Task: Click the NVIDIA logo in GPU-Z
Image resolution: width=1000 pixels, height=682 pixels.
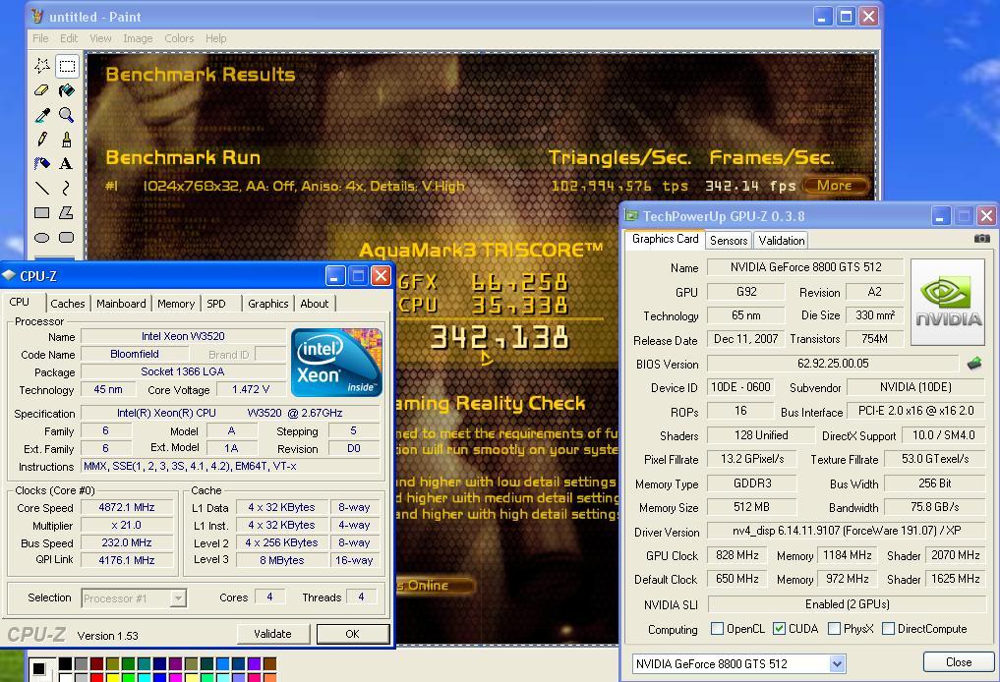Action: coord(948,302)
